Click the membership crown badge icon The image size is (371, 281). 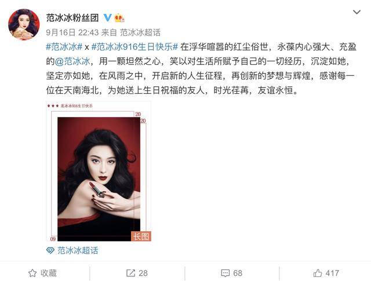click(x=119, y=18)
